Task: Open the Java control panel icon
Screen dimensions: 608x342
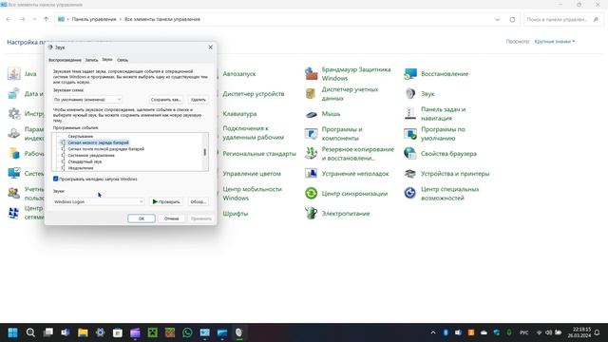Action: (14, 74)
